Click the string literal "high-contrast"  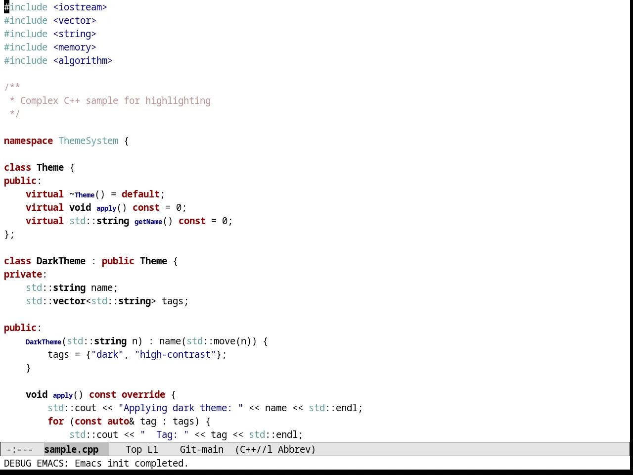176,354
